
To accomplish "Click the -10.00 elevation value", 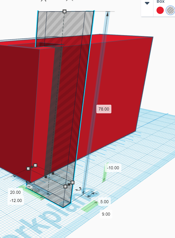I will click(x=113, y=168).
